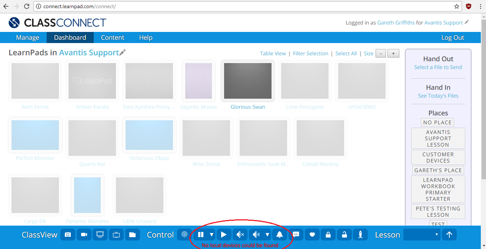Select the Little Leopard device thumbnail
Screen dimensions: 486x249
tap(140, 195)
